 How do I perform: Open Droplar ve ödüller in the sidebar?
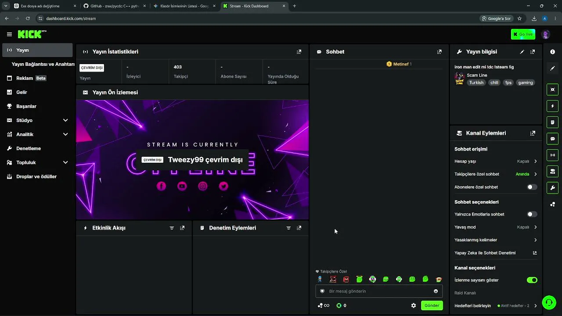pyautogui.click(x=37, y=176)
